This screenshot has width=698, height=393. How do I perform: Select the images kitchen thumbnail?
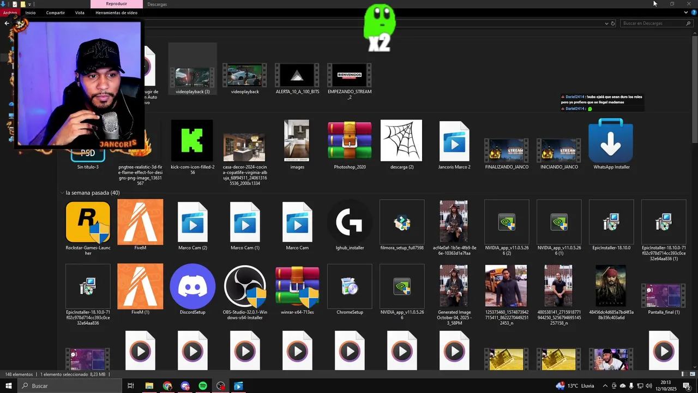(x=297, y=140)
